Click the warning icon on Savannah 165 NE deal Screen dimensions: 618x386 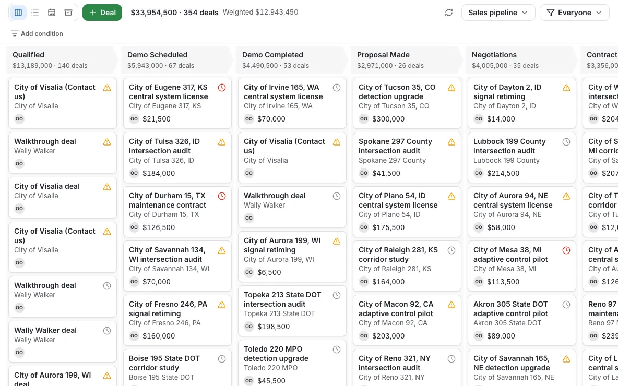click(566, 359)
